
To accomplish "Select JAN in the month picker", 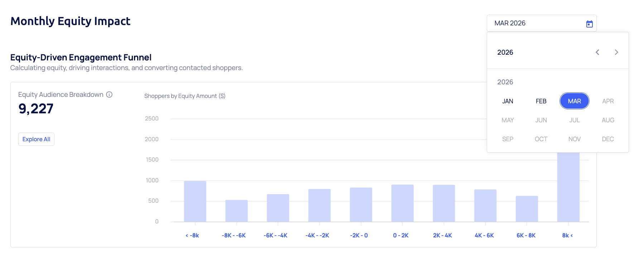I will [x=508, y=101].
